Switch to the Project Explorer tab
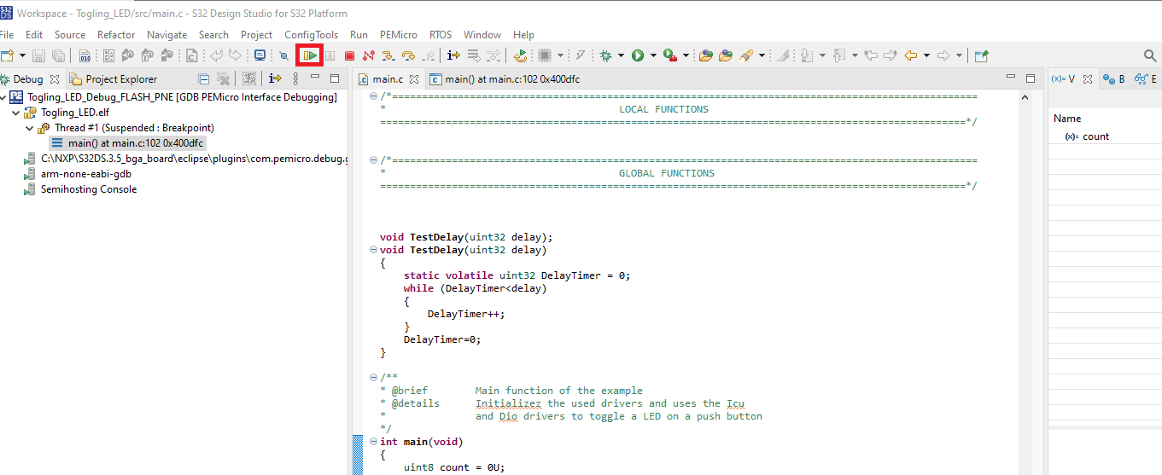1162x475 pixels. click(x=120, y=79)
